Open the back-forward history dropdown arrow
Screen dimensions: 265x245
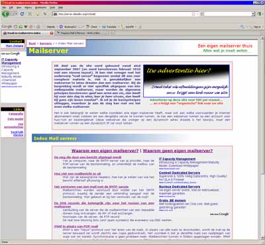point(16,14)
